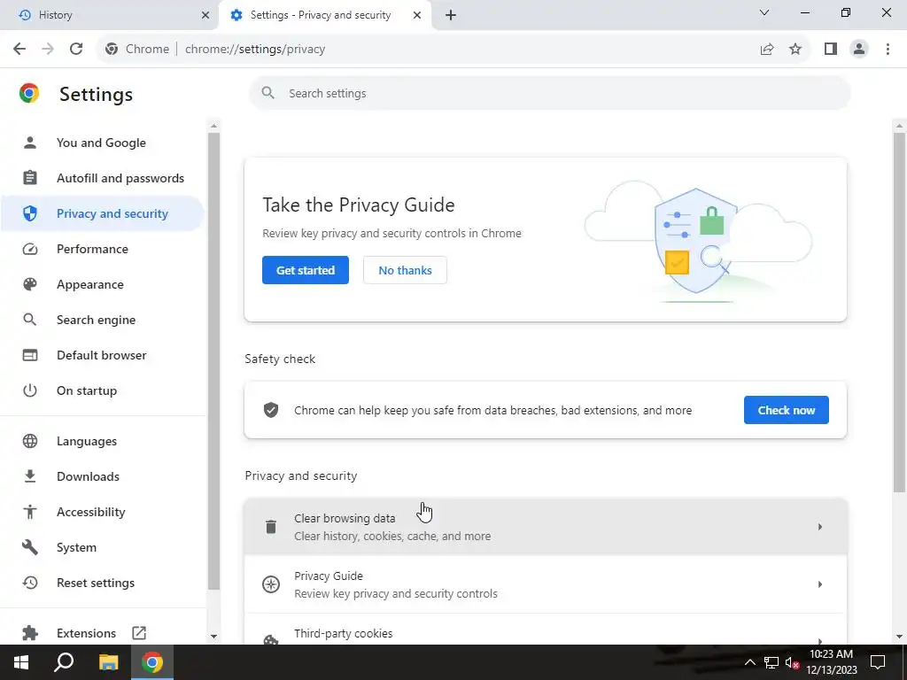Image resolution: width=907 pixels, height=680 pixels.
Task: Click the search magnifier icon in settings
Action: [267, 93]
